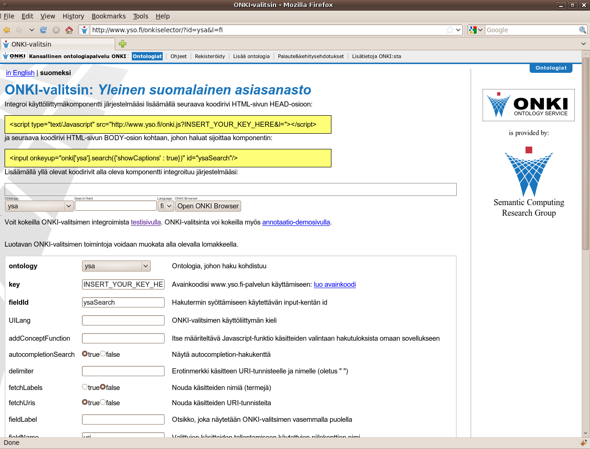Click the widget Search field input
This screenshot has width=590, height=449.
(116, 206)
